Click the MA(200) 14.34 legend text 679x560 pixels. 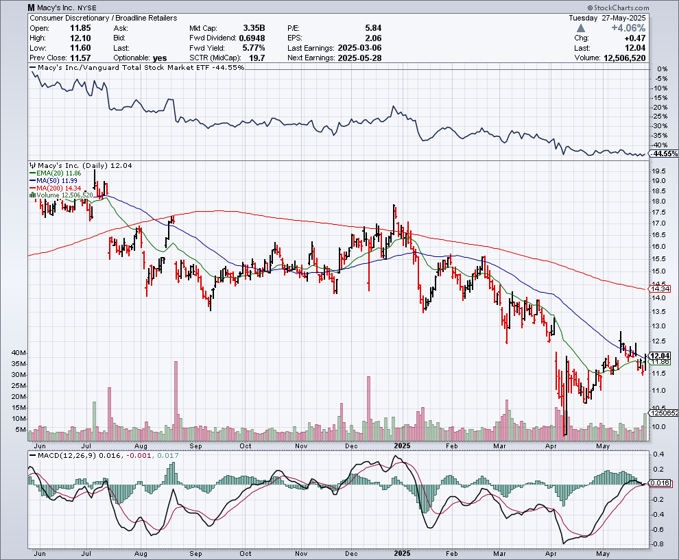[x=58, y=188]
